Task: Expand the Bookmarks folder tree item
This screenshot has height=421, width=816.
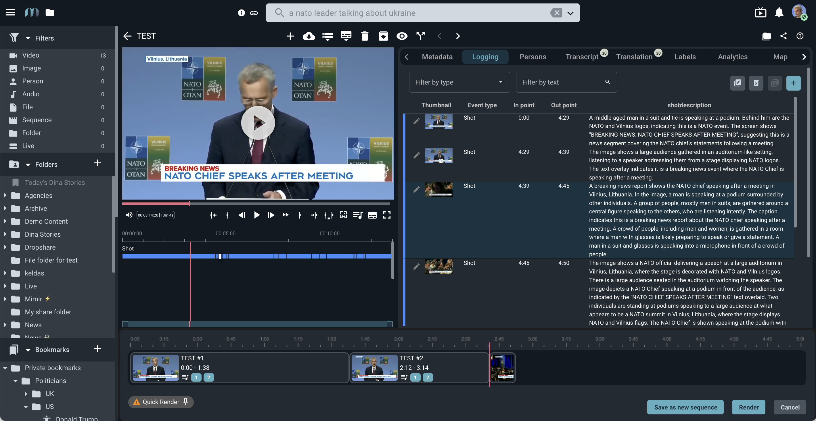Action: (27, 350)
